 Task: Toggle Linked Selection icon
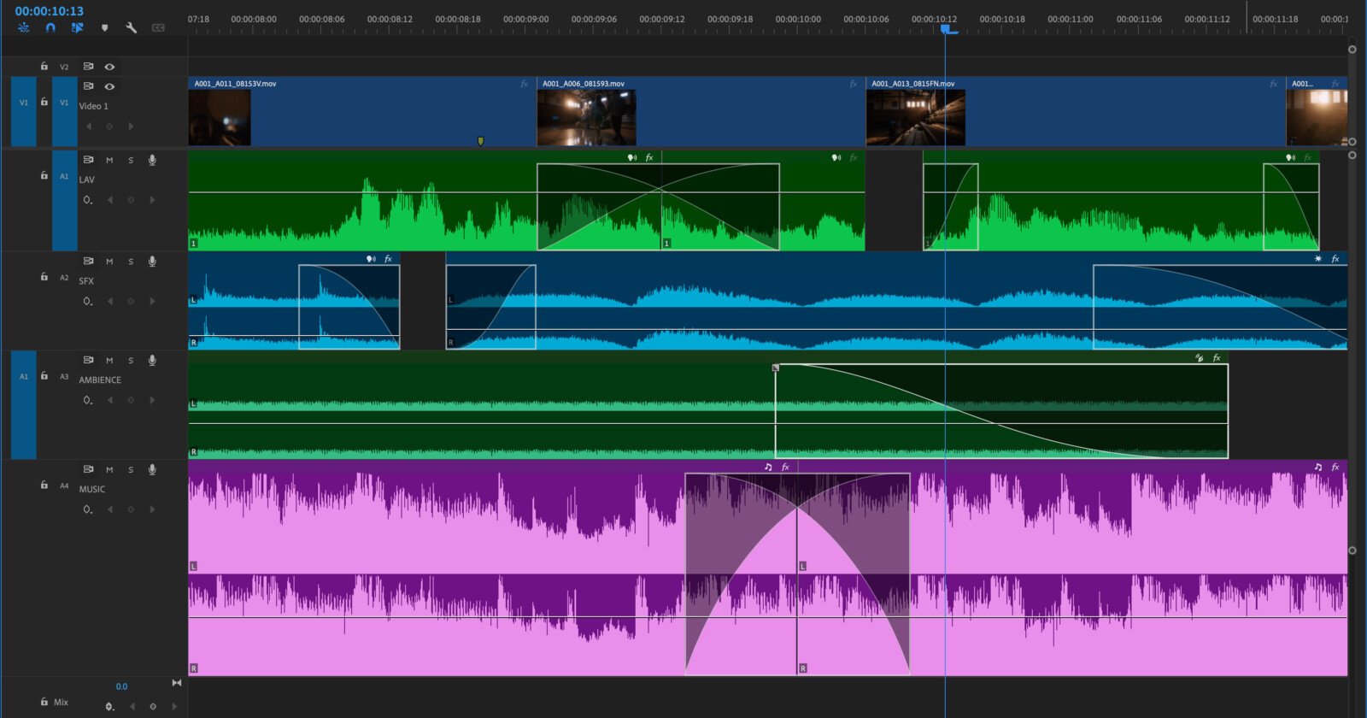pyautogui.click(x=77, y=27)
